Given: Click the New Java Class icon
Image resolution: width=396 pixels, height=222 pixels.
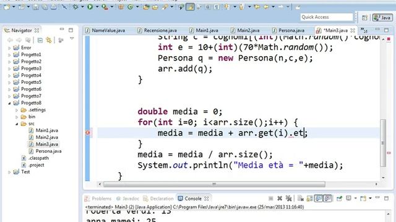Looking at the screenshot, I should tap(131, 7).
